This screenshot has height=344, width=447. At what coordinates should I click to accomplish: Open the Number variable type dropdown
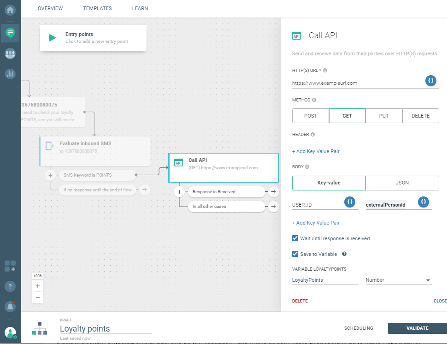tap(398, 280)
